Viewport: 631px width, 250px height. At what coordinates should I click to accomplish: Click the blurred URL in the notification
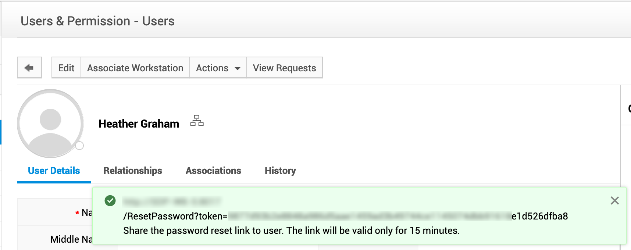coord(171,201)
